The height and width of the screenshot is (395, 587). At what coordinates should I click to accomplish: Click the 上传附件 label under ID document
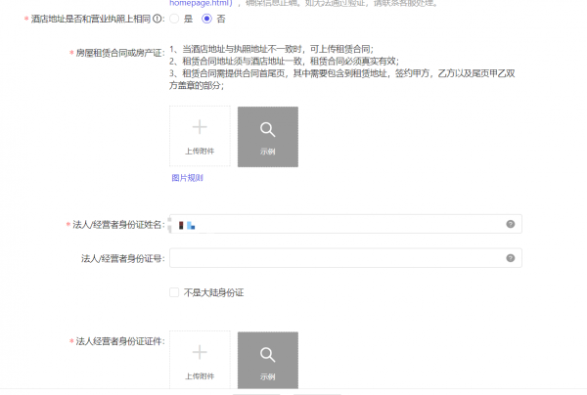(200, 376)
